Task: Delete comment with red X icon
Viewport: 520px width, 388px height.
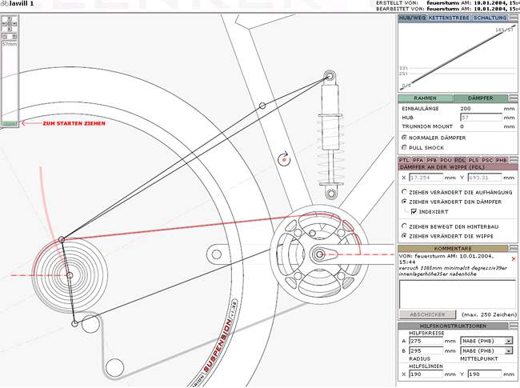Action: click(x=513, y=259)
